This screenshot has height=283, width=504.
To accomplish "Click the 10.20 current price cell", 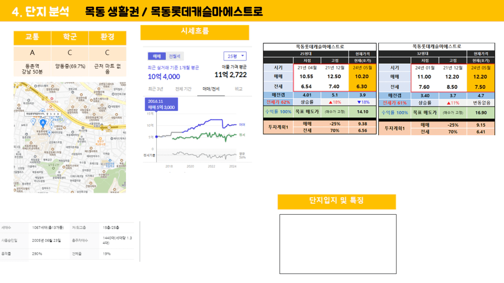I will 362,77.
